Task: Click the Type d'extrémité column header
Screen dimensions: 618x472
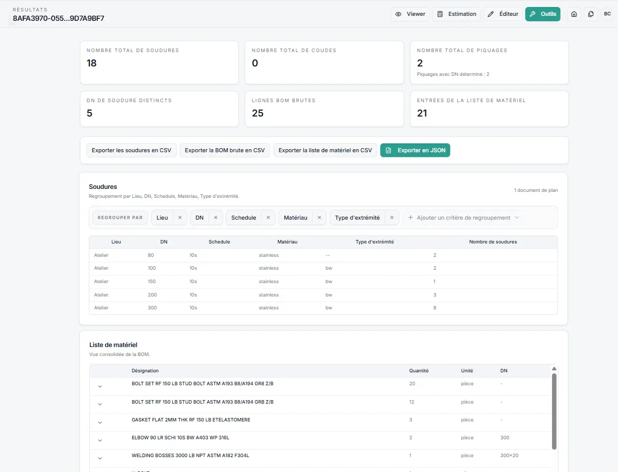Action: 375,242
